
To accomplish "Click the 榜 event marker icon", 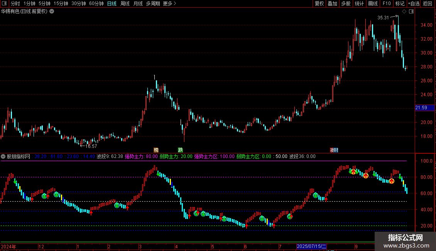I will coord(156,150).
